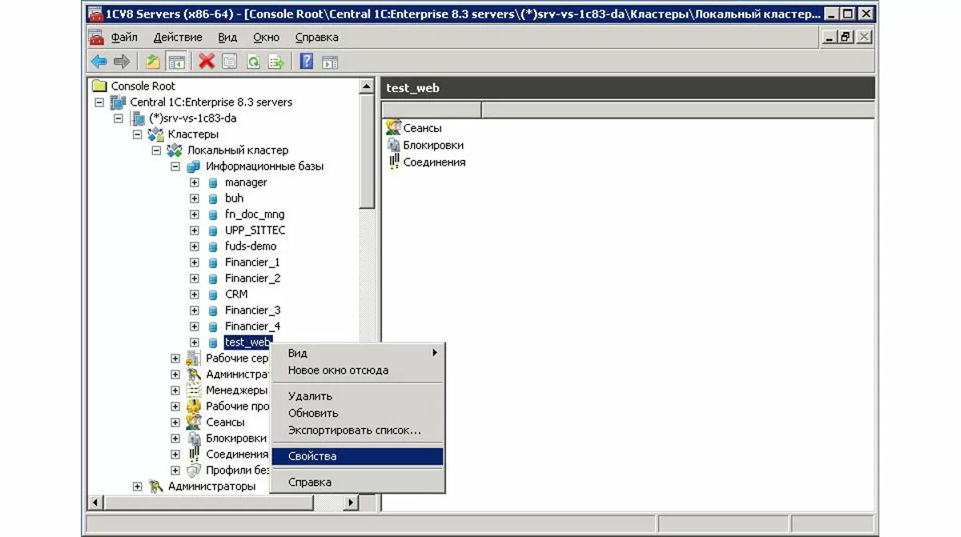
Task: Choose Удалить in the context menu
Action: [x=356, y=396]
